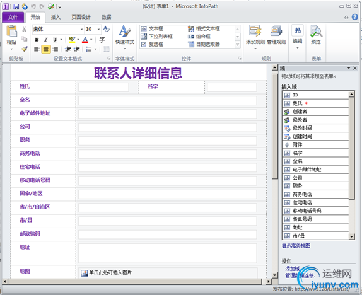Select the Format Painter brush
This screenshot has height=295, width=362.
pos(24,49)
